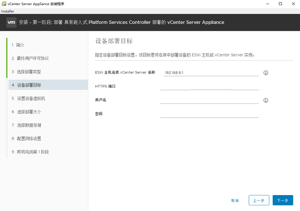
Task: Click the 下一步 next button
Action: pos(283,200)
